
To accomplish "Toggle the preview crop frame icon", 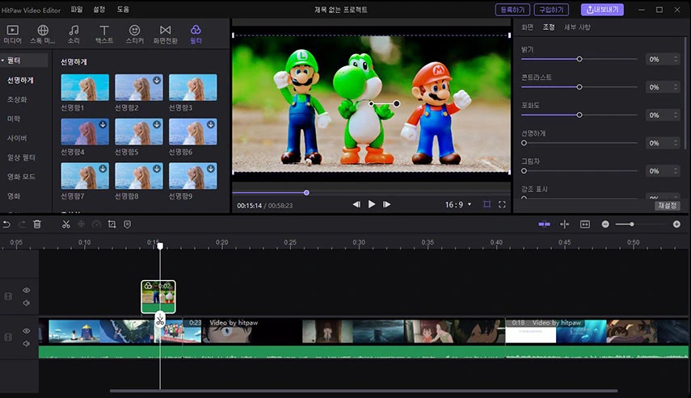I will point(487,204).
